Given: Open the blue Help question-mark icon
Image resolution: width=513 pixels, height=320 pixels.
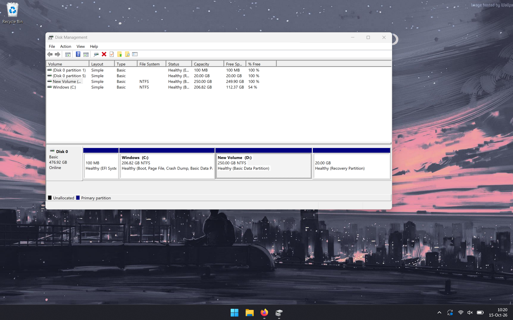Looking at the screenshot, I should pos(78,54).
